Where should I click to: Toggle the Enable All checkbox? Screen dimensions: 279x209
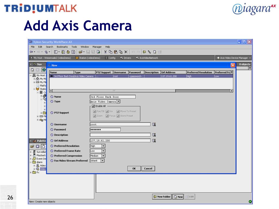pyautogui.click(x=93, y=106)
